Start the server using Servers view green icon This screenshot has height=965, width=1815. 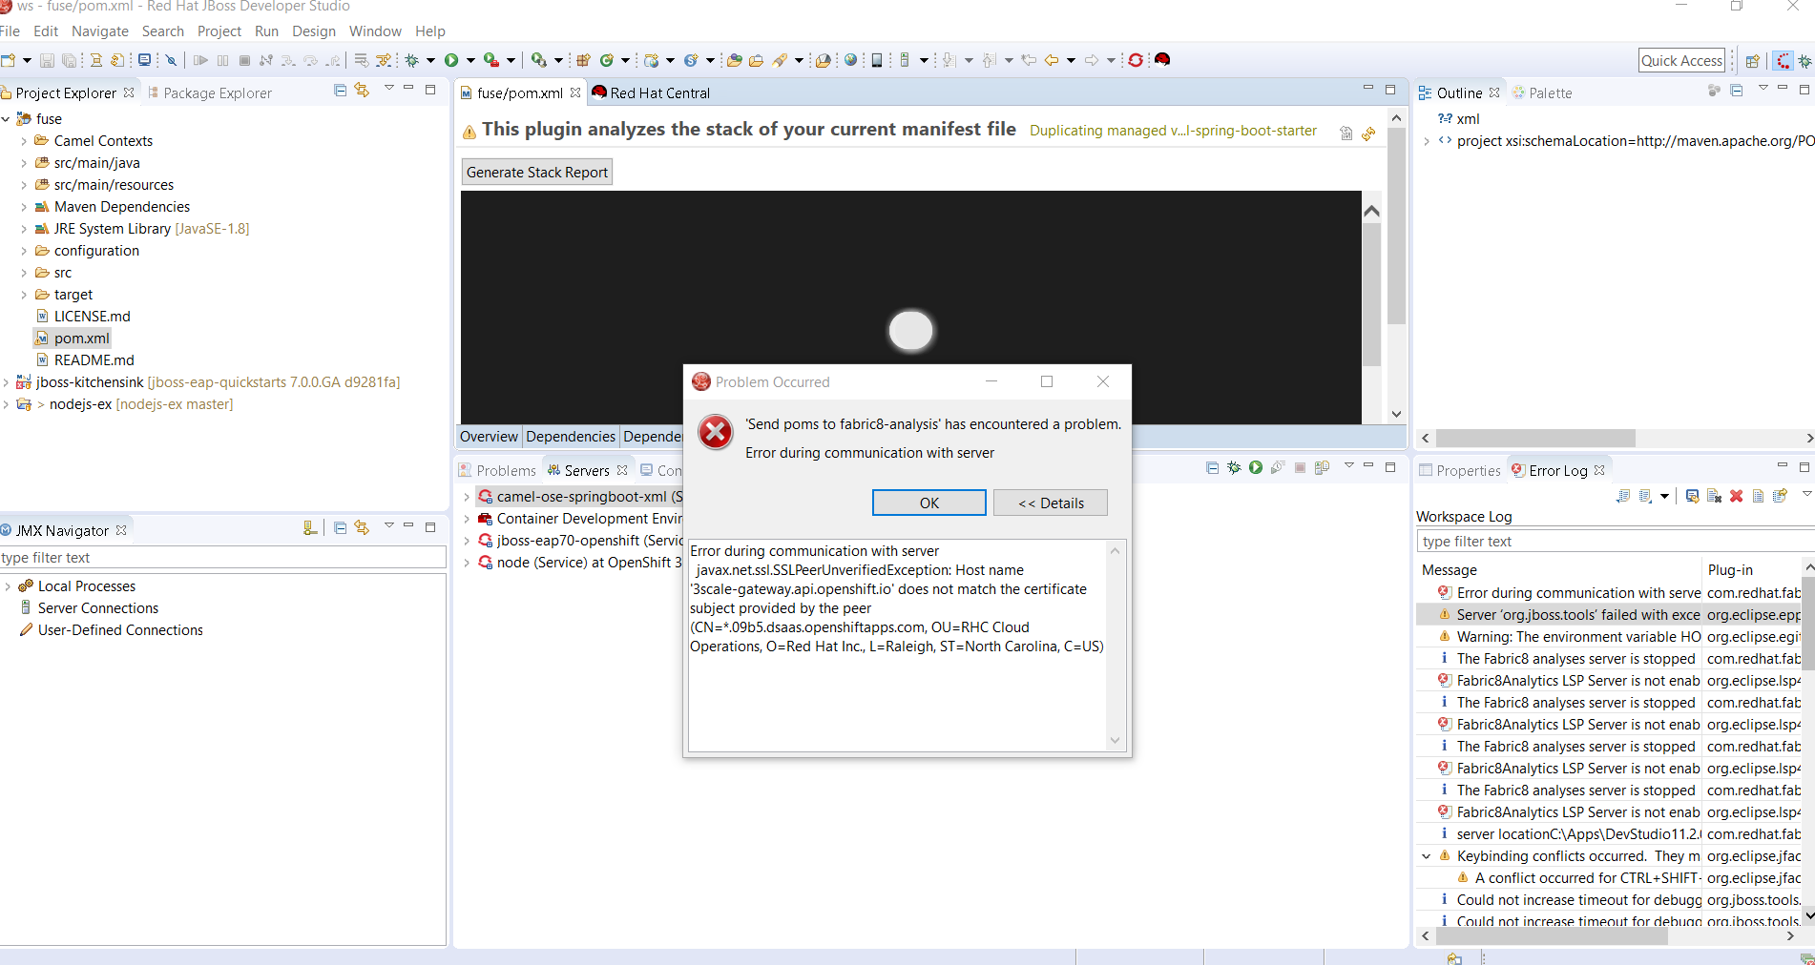pyautogui.click(x=1256, y=467)
